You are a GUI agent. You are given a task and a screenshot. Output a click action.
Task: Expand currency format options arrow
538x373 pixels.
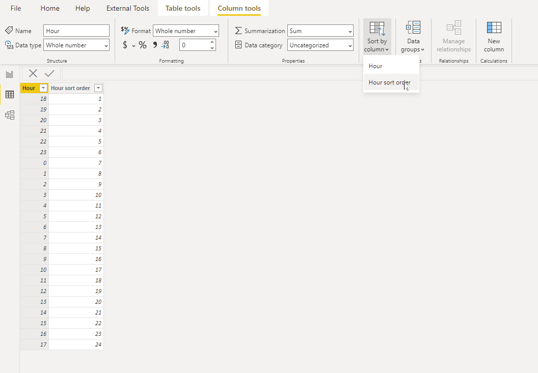pyautogui.click(x=133, y=46)
